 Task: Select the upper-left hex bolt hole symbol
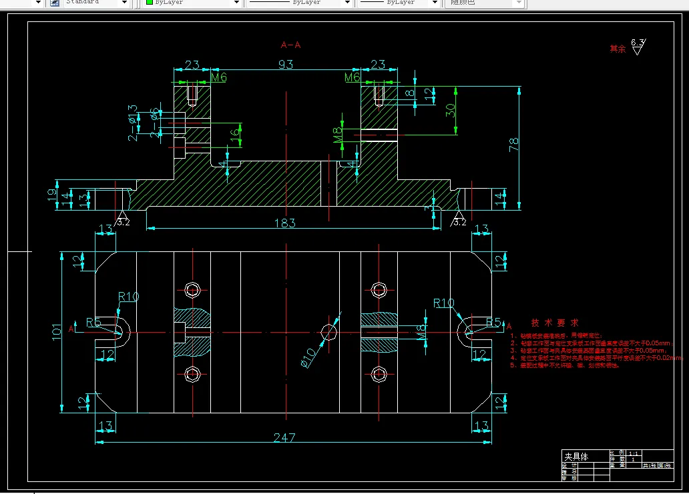[192, 290]
